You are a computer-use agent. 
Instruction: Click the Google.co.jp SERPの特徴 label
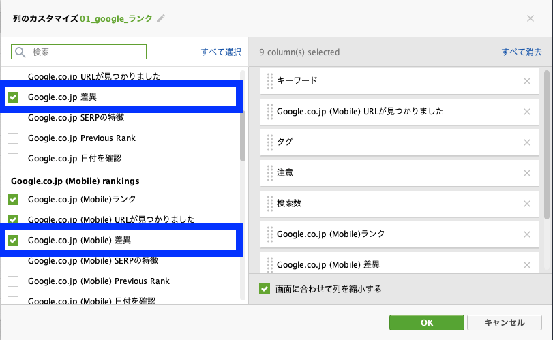(76, 118)
